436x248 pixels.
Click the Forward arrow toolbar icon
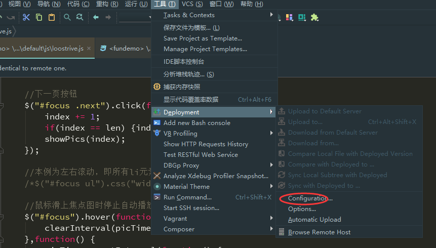[108, 17]
